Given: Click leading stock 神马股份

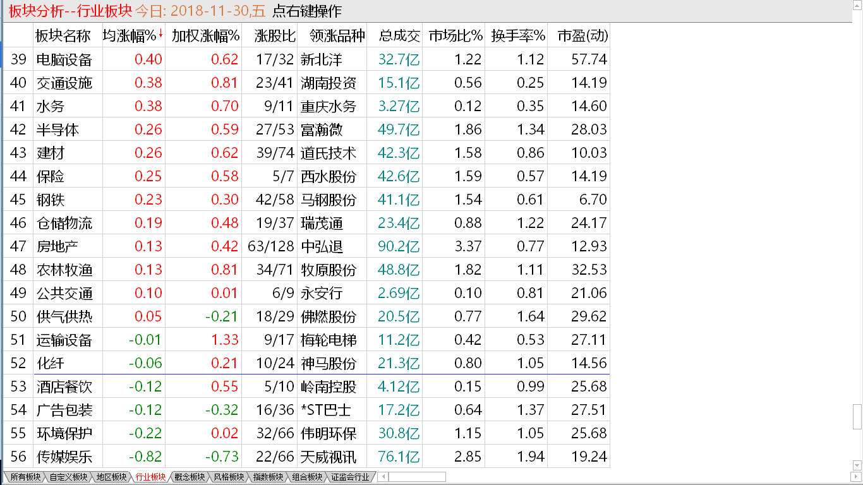Looking at the screenshot, I should click(x=328, y=363).
